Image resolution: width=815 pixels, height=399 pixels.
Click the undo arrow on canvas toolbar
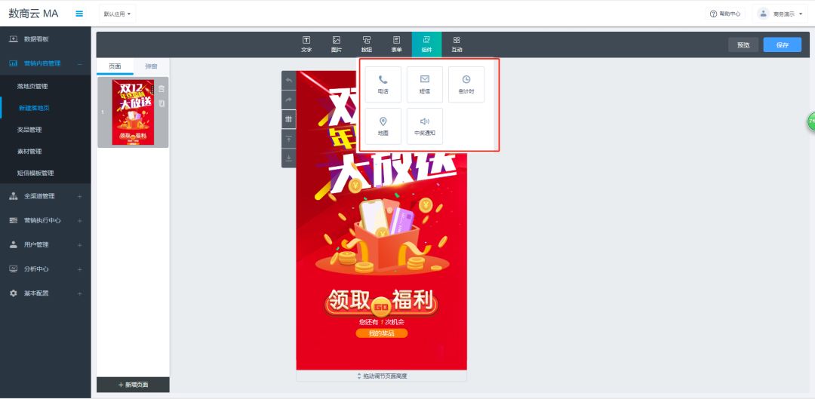[x=289, y=80]
